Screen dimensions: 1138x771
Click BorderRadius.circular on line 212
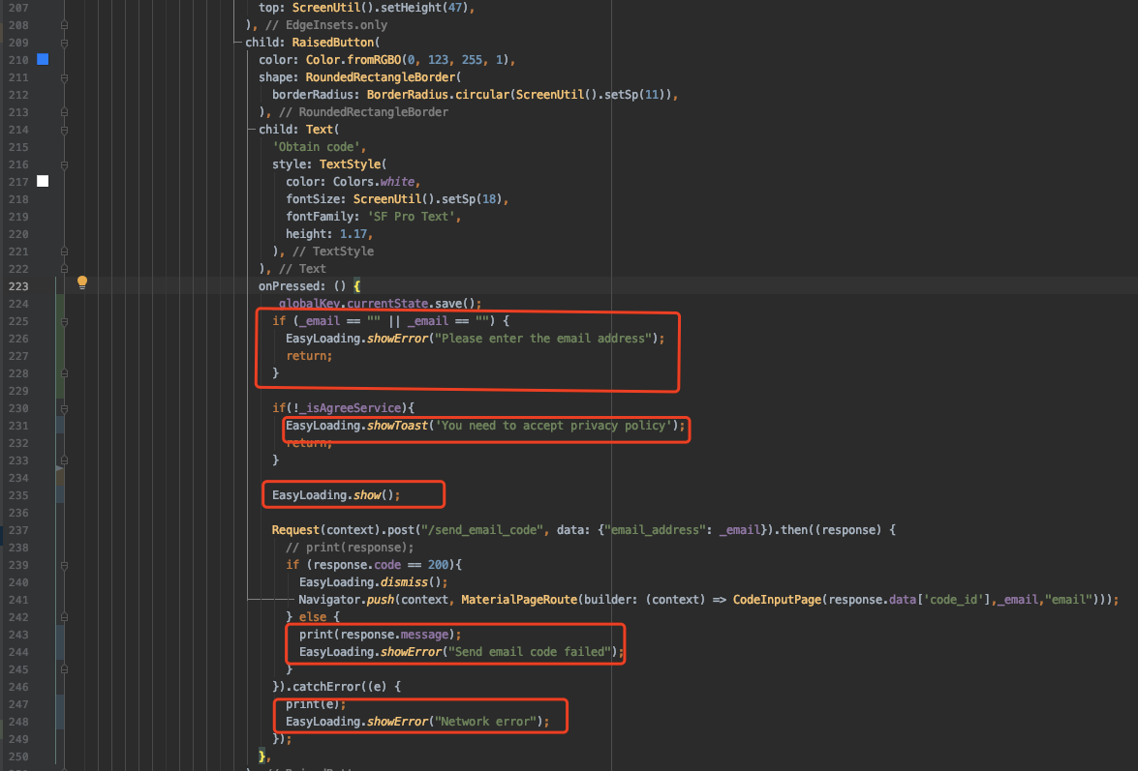(439, 95)
